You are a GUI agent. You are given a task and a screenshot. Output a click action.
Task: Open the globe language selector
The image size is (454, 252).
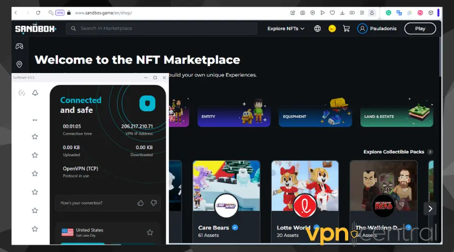[317, 28]
